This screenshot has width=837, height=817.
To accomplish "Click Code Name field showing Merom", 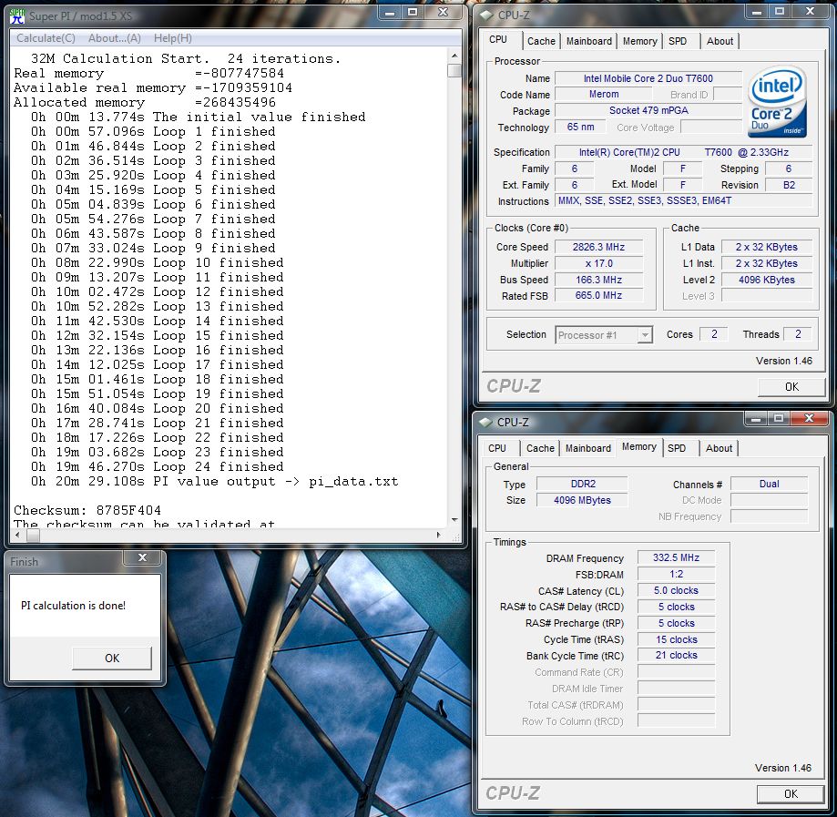I will [x=604, y=95].
